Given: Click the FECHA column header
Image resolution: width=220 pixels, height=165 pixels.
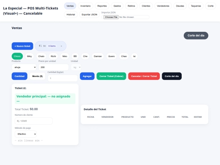Looking at the screenshot, I should (x=90, y=117).
